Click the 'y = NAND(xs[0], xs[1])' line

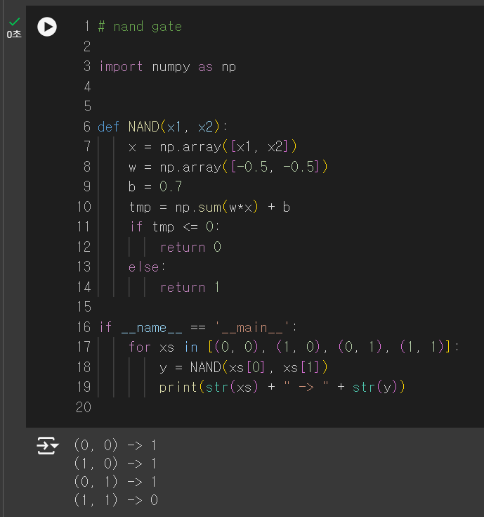pos(243,367)
